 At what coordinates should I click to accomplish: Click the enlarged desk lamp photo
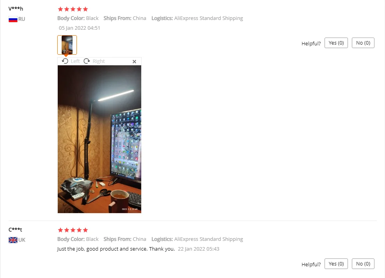pyautogui.click(x=99, y=139)
